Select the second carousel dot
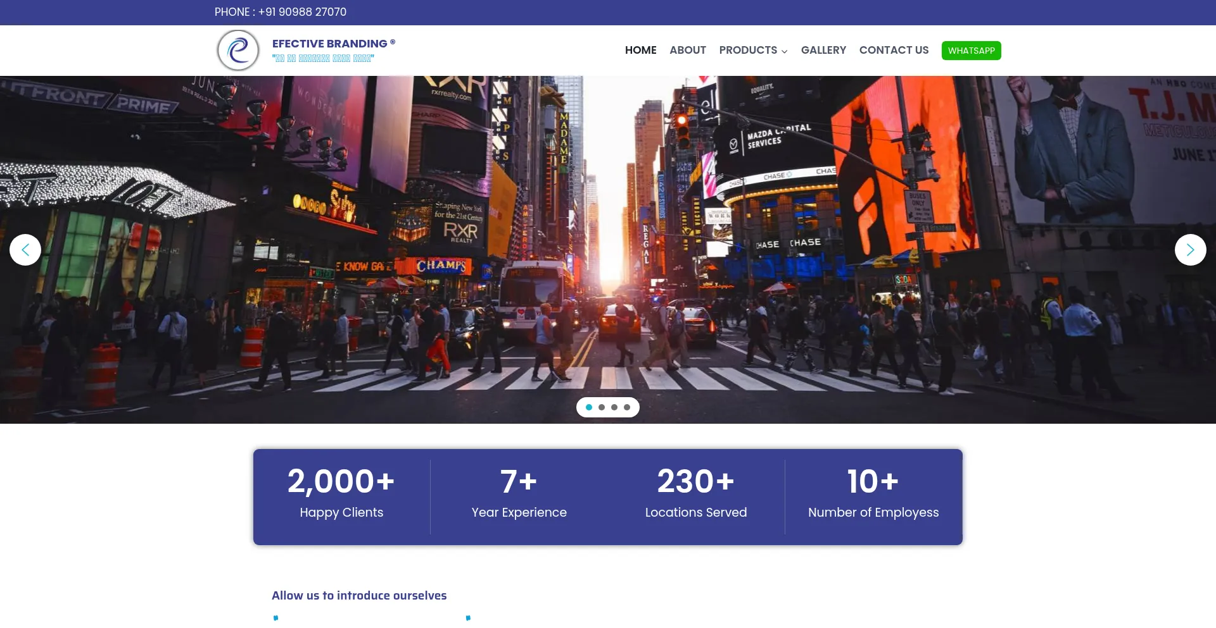 (x=602, y=407)
